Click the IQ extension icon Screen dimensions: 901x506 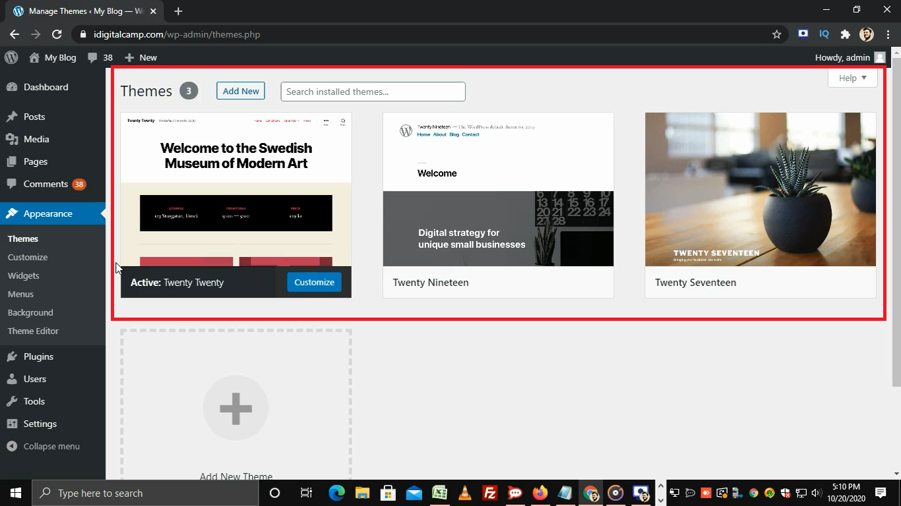[824, 34]
